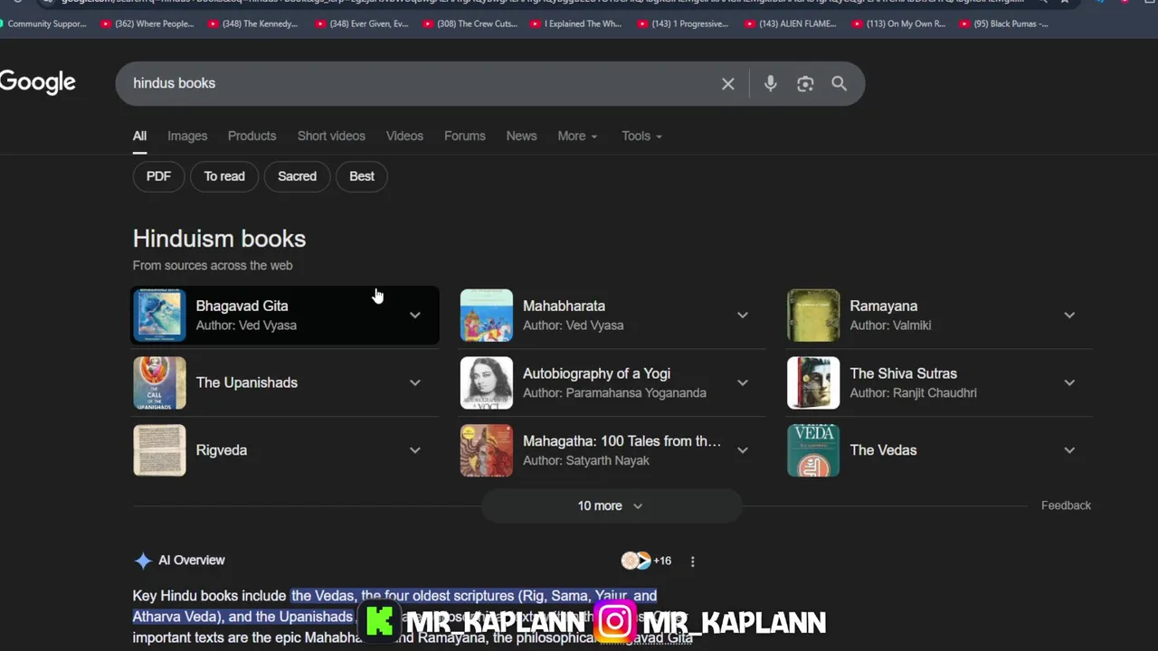Open the More search categories dropdown
Screen dimensions: 1158x651
[577, 136]
